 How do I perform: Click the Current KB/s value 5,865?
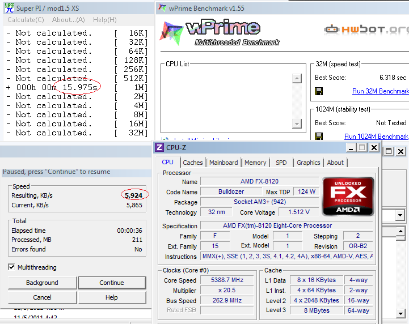[134, 205]
